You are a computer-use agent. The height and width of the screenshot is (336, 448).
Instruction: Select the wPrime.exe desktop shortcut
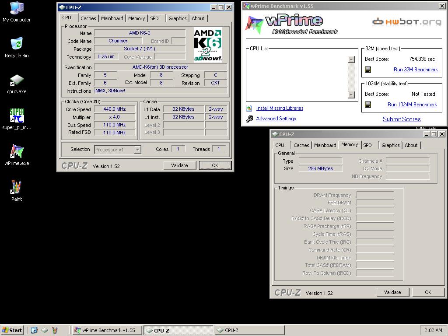[x=17, y=155]
